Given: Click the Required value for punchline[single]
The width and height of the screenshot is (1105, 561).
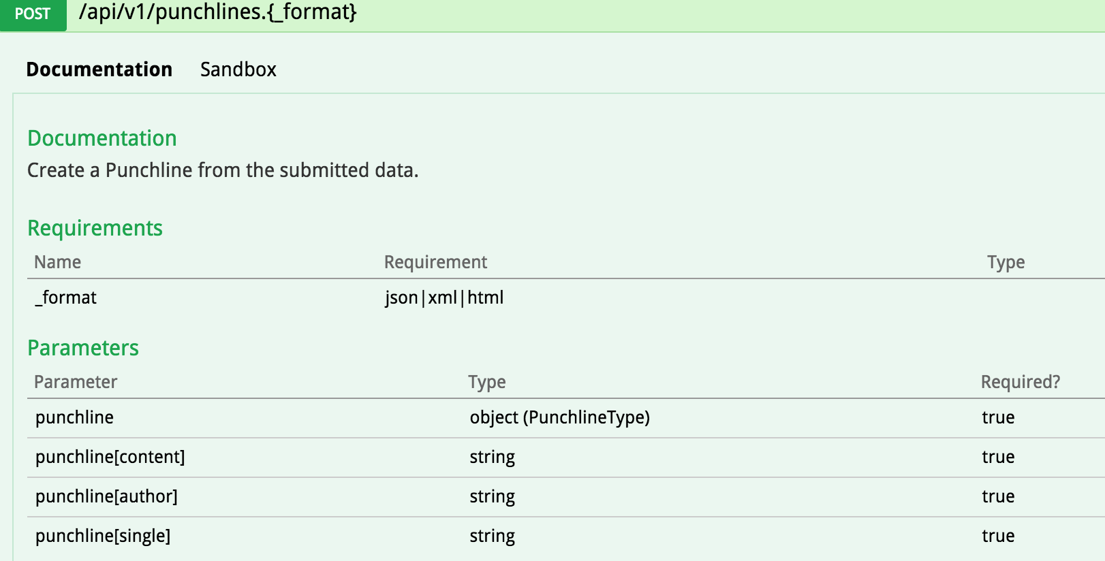Looking at the screenshot, I should pyautogui.click(x=998, y=536).
